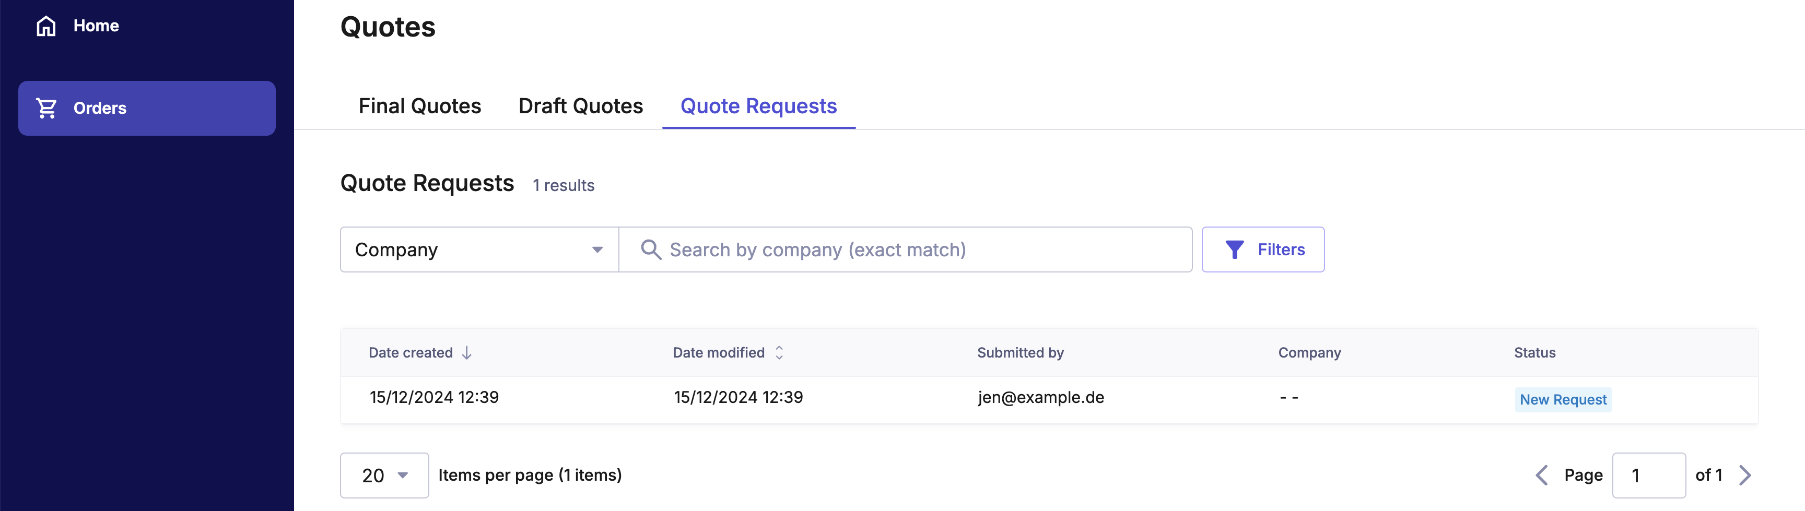Switch to the Draft Quotes tab
This screenshot has height=511, width=1805.
580,106
